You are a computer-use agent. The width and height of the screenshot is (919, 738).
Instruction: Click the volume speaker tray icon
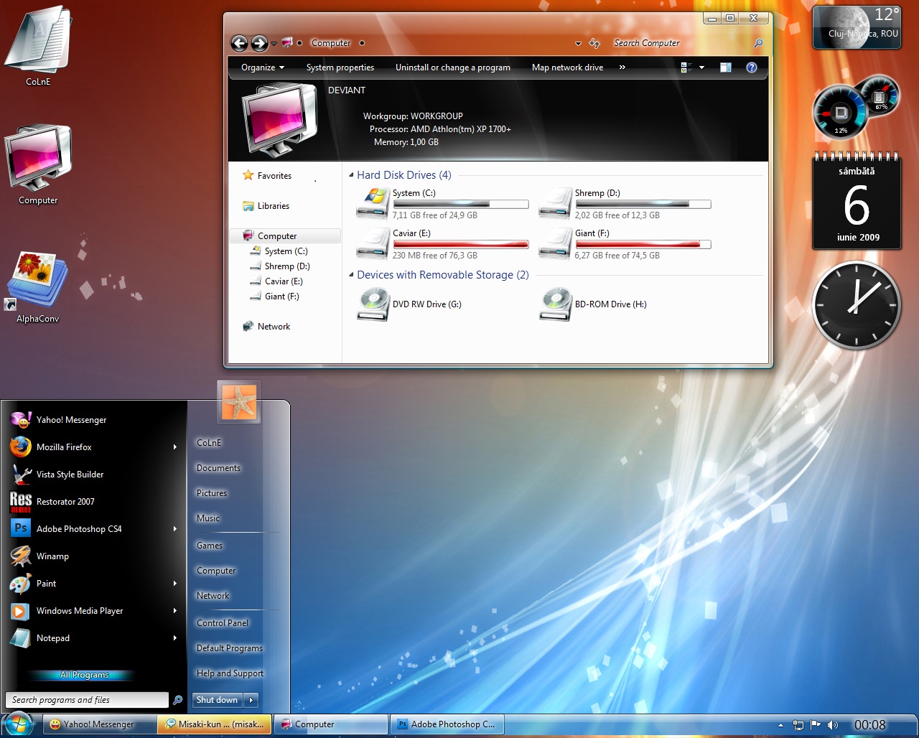[833, 725]
